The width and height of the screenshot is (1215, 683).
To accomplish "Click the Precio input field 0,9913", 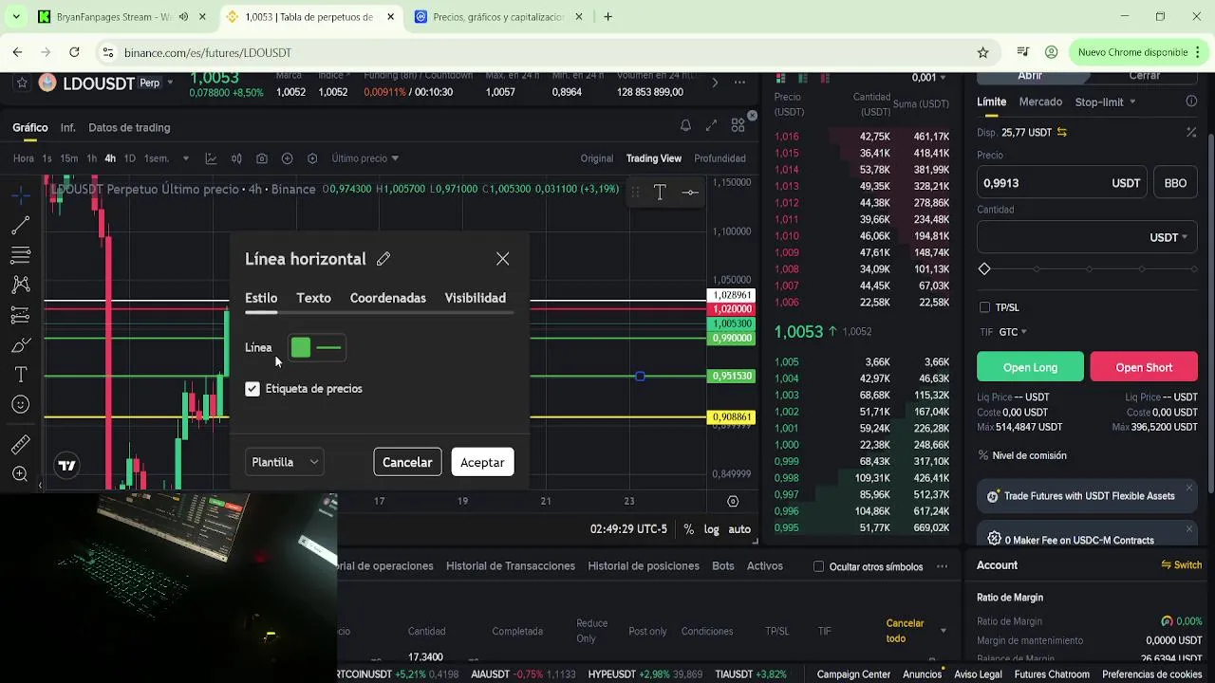I will [x=1062, y=183].
